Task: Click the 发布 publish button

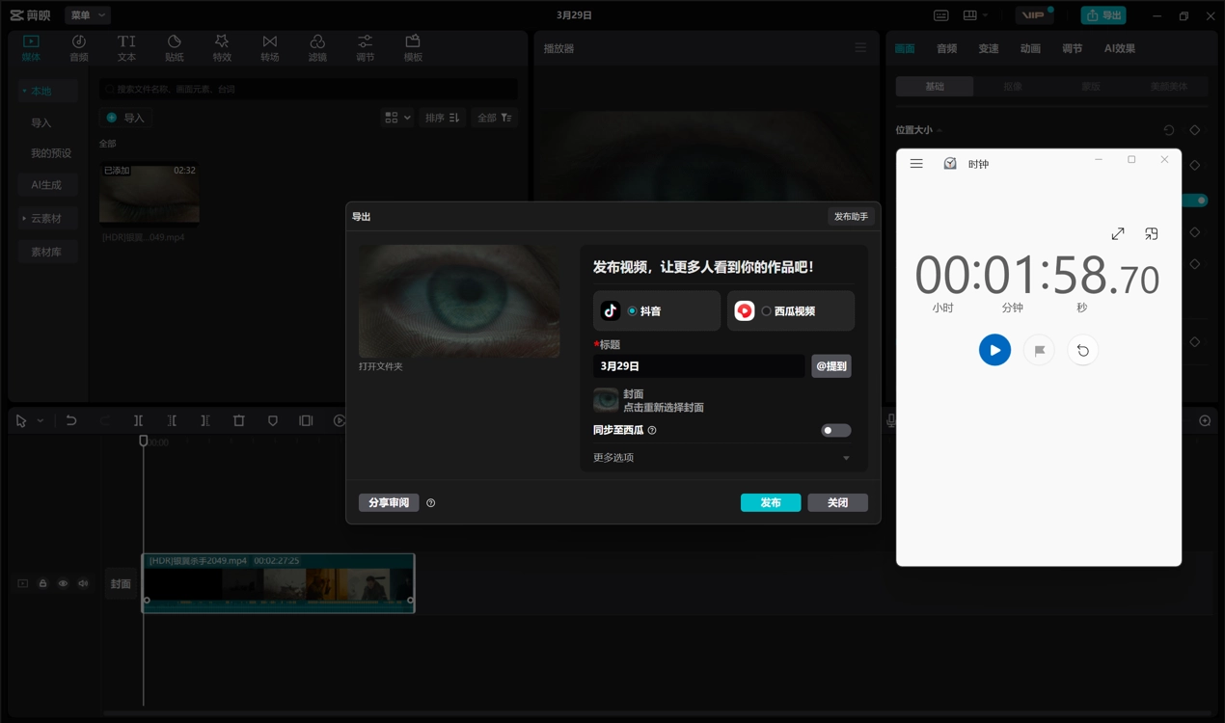Action: [x=770, y=502]
